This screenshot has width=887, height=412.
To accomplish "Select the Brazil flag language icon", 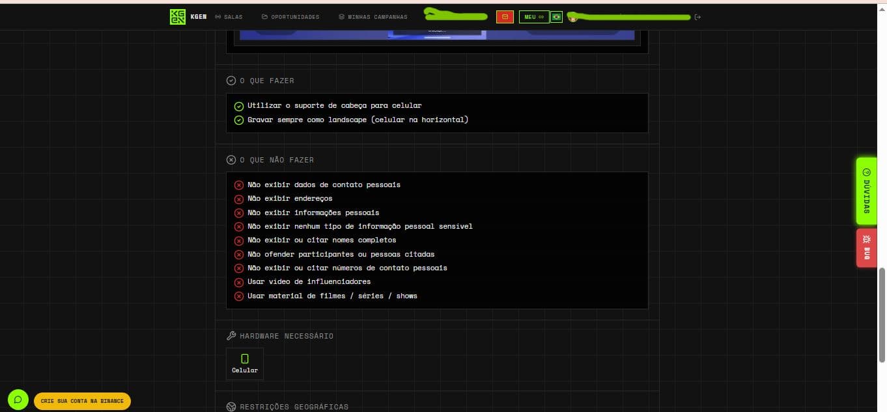I will tap(556, 17).
